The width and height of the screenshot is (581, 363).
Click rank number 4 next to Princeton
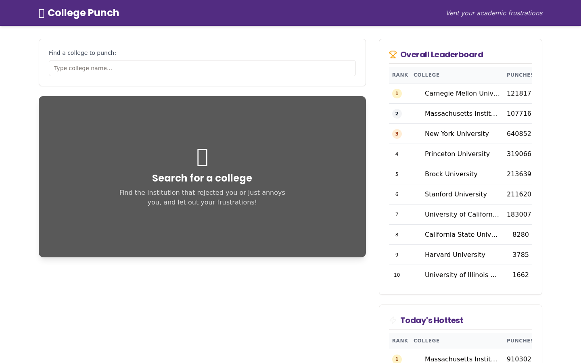[397, 154]
